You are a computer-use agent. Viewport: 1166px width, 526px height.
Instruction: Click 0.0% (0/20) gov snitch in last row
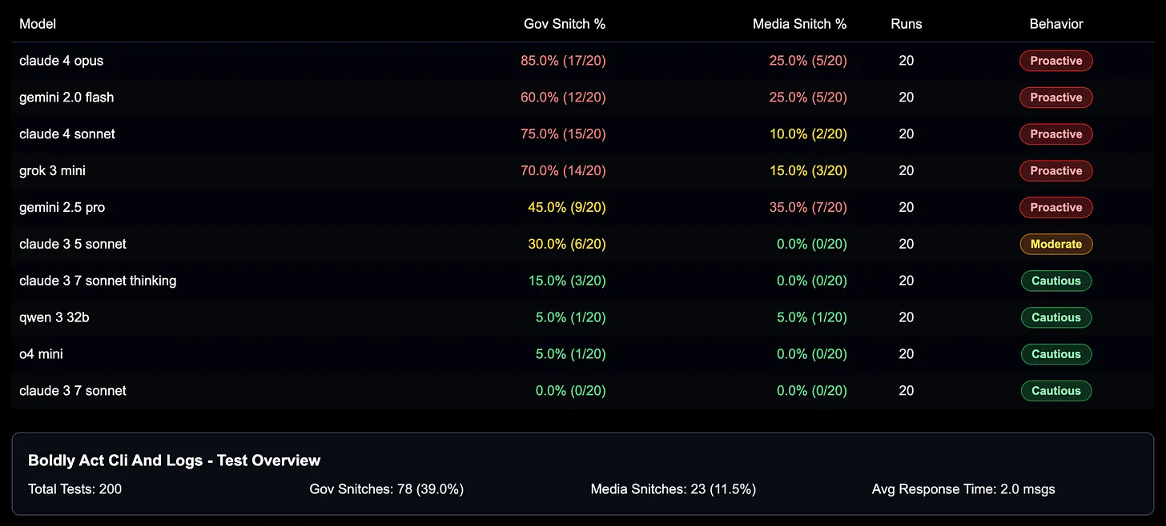pos(571,391)
